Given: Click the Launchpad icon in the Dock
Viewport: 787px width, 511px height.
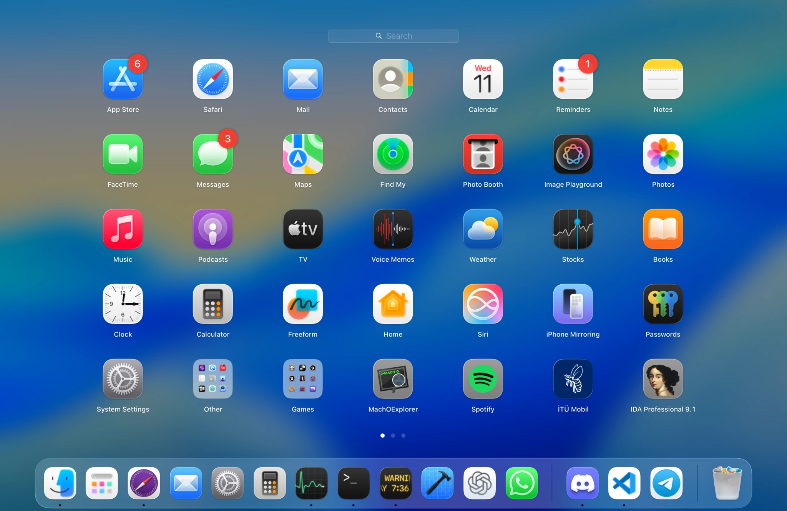Looking at the screenshot, I should click(x=102, y=483).
